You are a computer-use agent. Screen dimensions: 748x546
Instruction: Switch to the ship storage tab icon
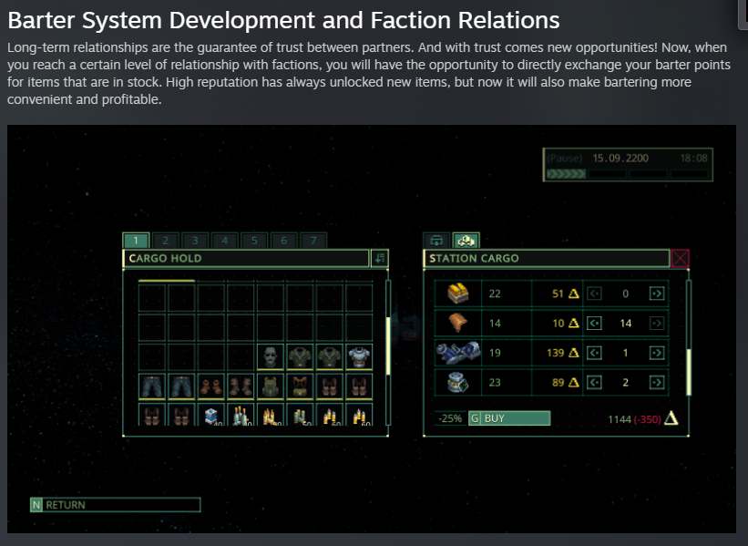click(436, 241)
